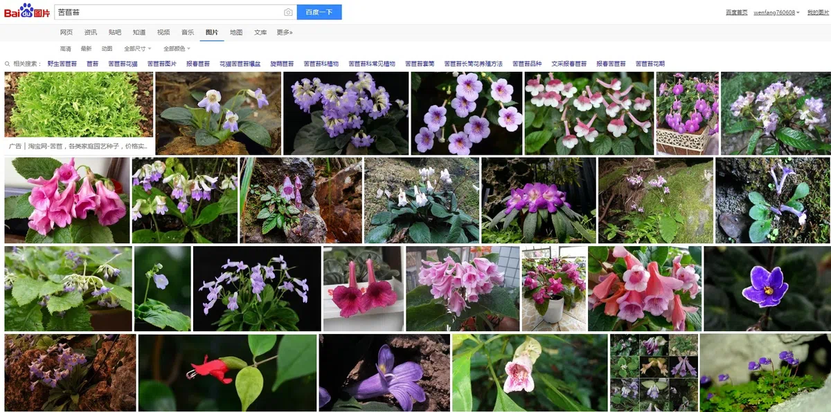Expand the 全部尺寸 size dropdown

click(x=136, y=49)
